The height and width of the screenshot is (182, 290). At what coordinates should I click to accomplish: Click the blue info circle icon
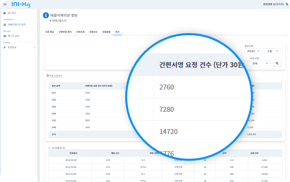point(46,15)
